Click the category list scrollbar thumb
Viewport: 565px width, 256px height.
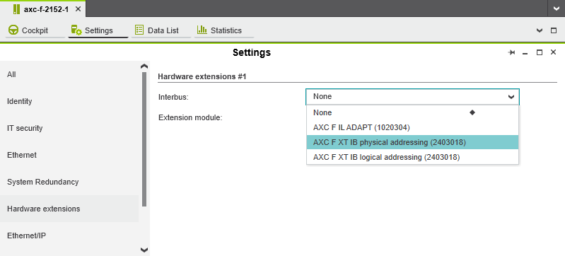[x=144, y=139]
